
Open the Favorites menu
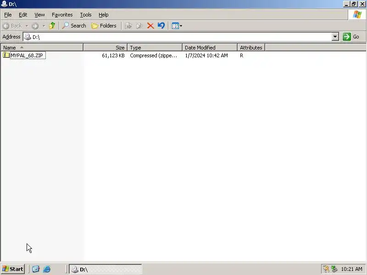tap(62, 15)
